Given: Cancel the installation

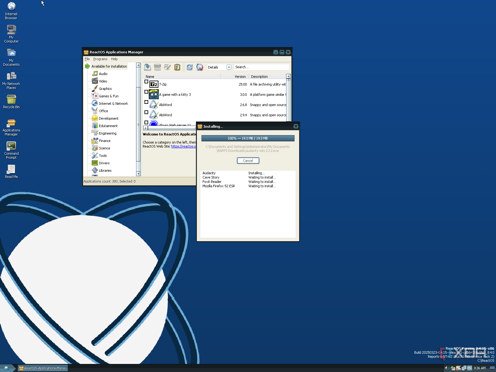Looking at the screenshot, I should coord(248,161).
